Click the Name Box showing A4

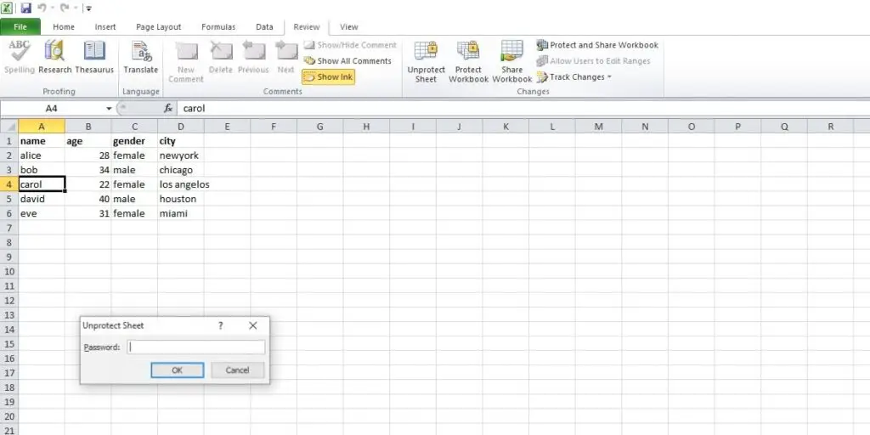pyautogui.click(x=52, y=109)
